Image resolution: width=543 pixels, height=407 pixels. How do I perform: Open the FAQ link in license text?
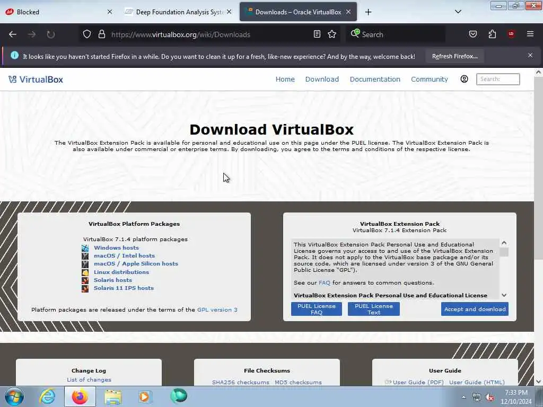pyautogui.click(x=324, y=283)
